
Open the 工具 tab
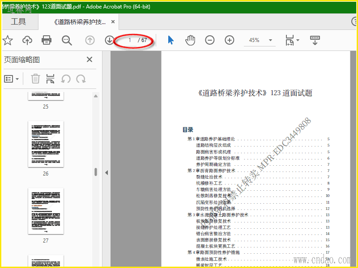click(x=18, y=21)
